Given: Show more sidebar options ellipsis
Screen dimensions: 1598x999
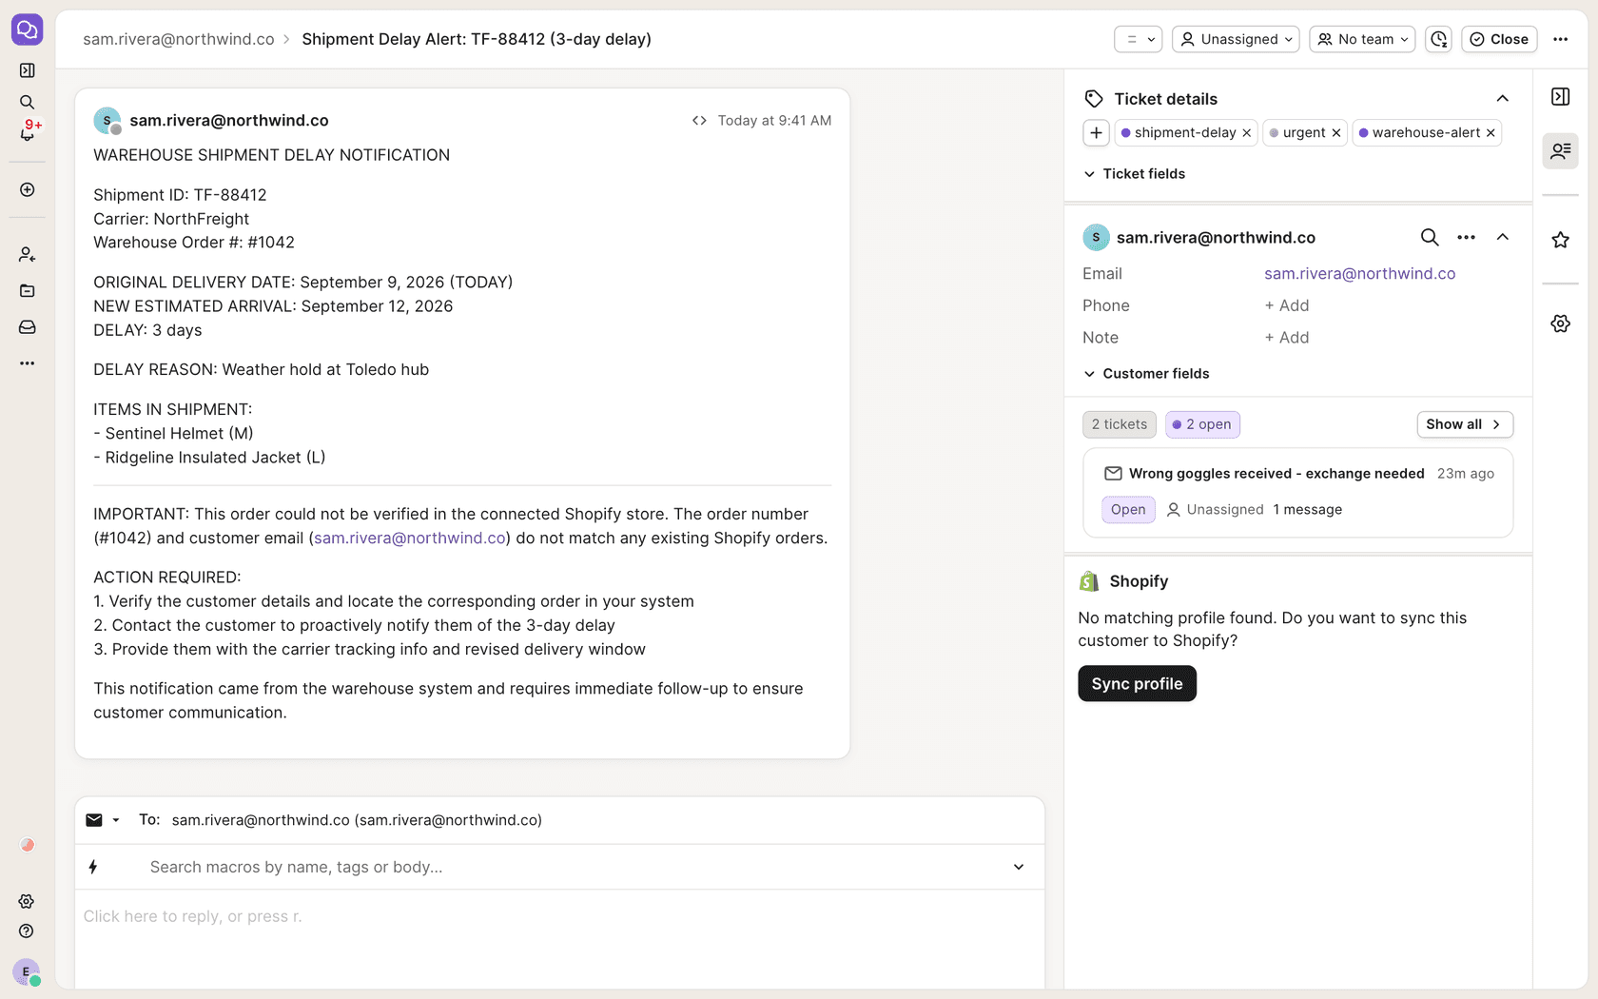Looking at the screenshot, I should point(28,363).
